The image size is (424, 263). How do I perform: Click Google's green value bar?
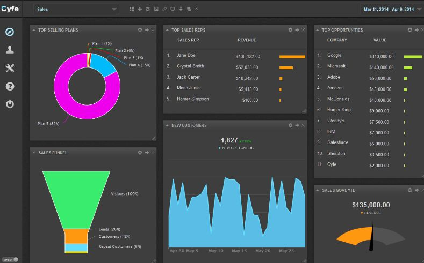[413, 57]
